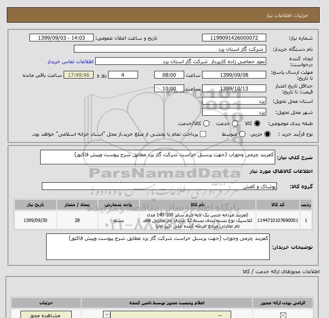Click the validity time field 10:00
Screen dimensions: 329x318
click(169, 88)
